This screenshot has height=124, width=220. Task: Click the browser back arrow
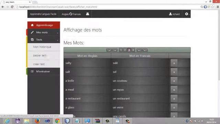[3, 7]
